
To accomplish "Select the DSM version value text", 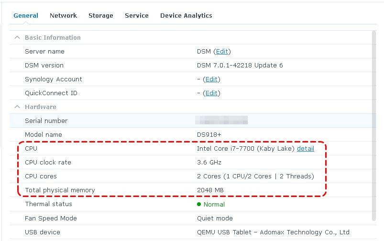I will pyautogui.click(x=240, y=66).
